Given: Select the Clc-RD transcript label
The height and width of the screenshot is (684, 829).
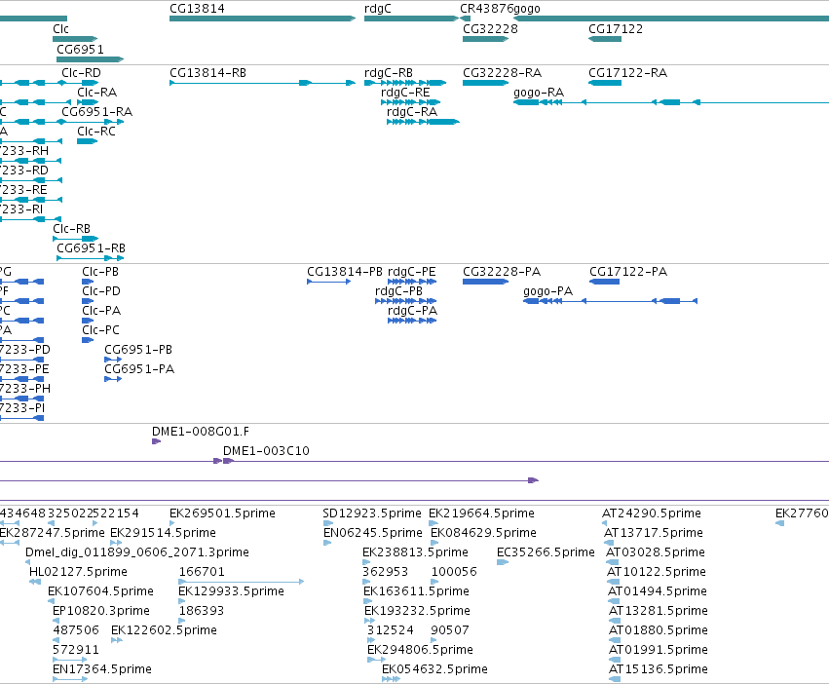Looking at the screenshot, I should point(81,73).
